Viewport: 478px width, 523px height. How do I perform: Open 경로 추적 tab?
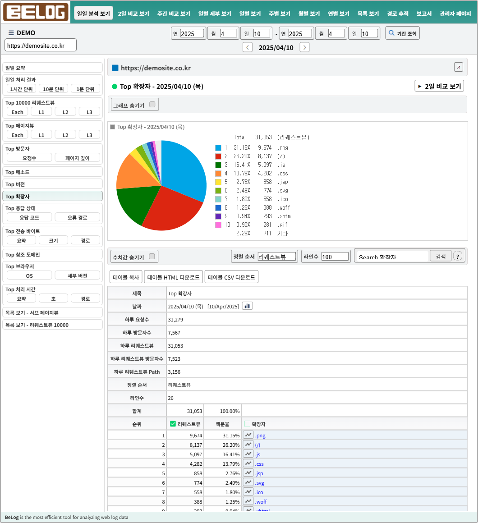click(398, 14)
